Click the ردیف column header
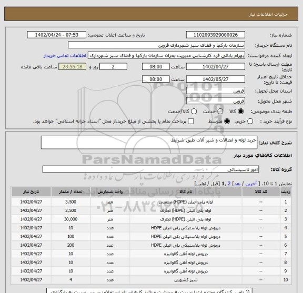 pos(286,192)
